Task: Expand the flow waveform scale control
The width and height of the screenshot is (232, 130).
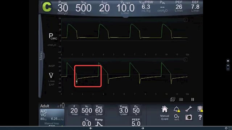Action: coord(186,60)
